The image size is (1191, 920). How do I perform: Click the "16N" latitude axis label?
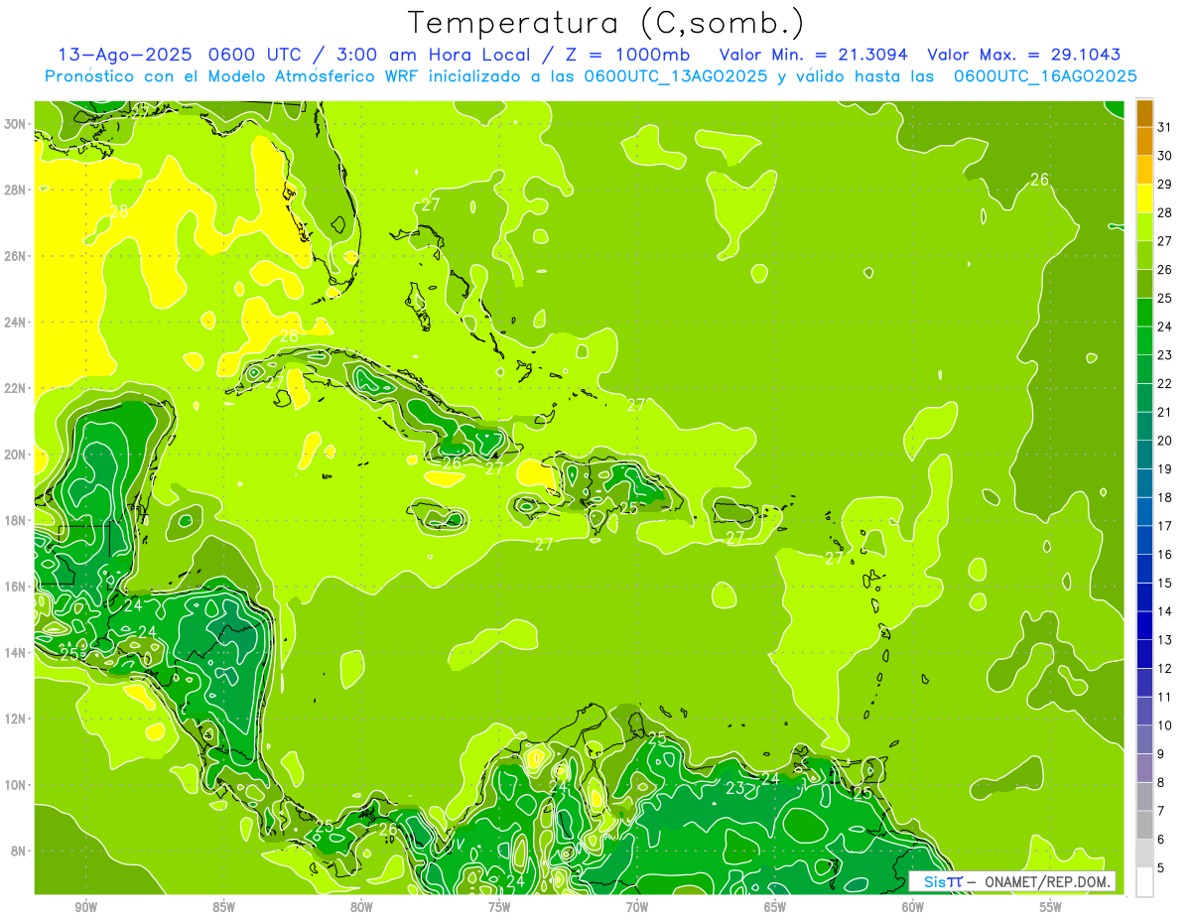(x=16, y=586)
